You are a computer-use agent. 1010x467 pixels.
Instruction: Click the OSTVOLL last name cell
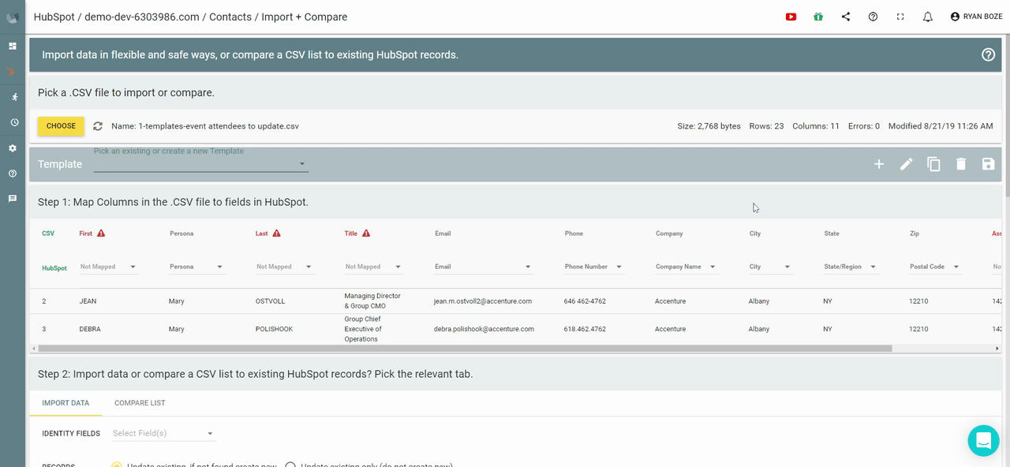coord(271,301)
